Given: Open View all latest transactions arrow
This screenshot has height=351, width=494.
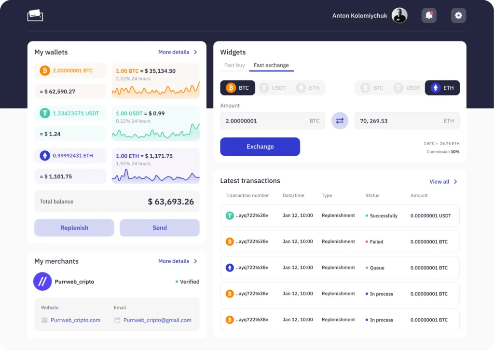Looking at the screenshot, I should (455, 182).
